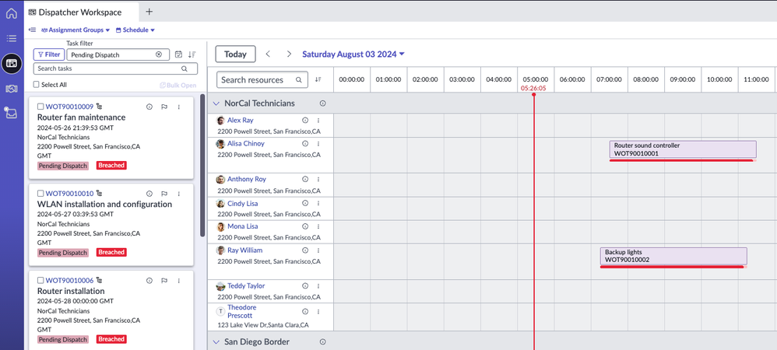Click the Bulk Open button
Viewport: 777px width, 350px height.
tap(178, 85)
